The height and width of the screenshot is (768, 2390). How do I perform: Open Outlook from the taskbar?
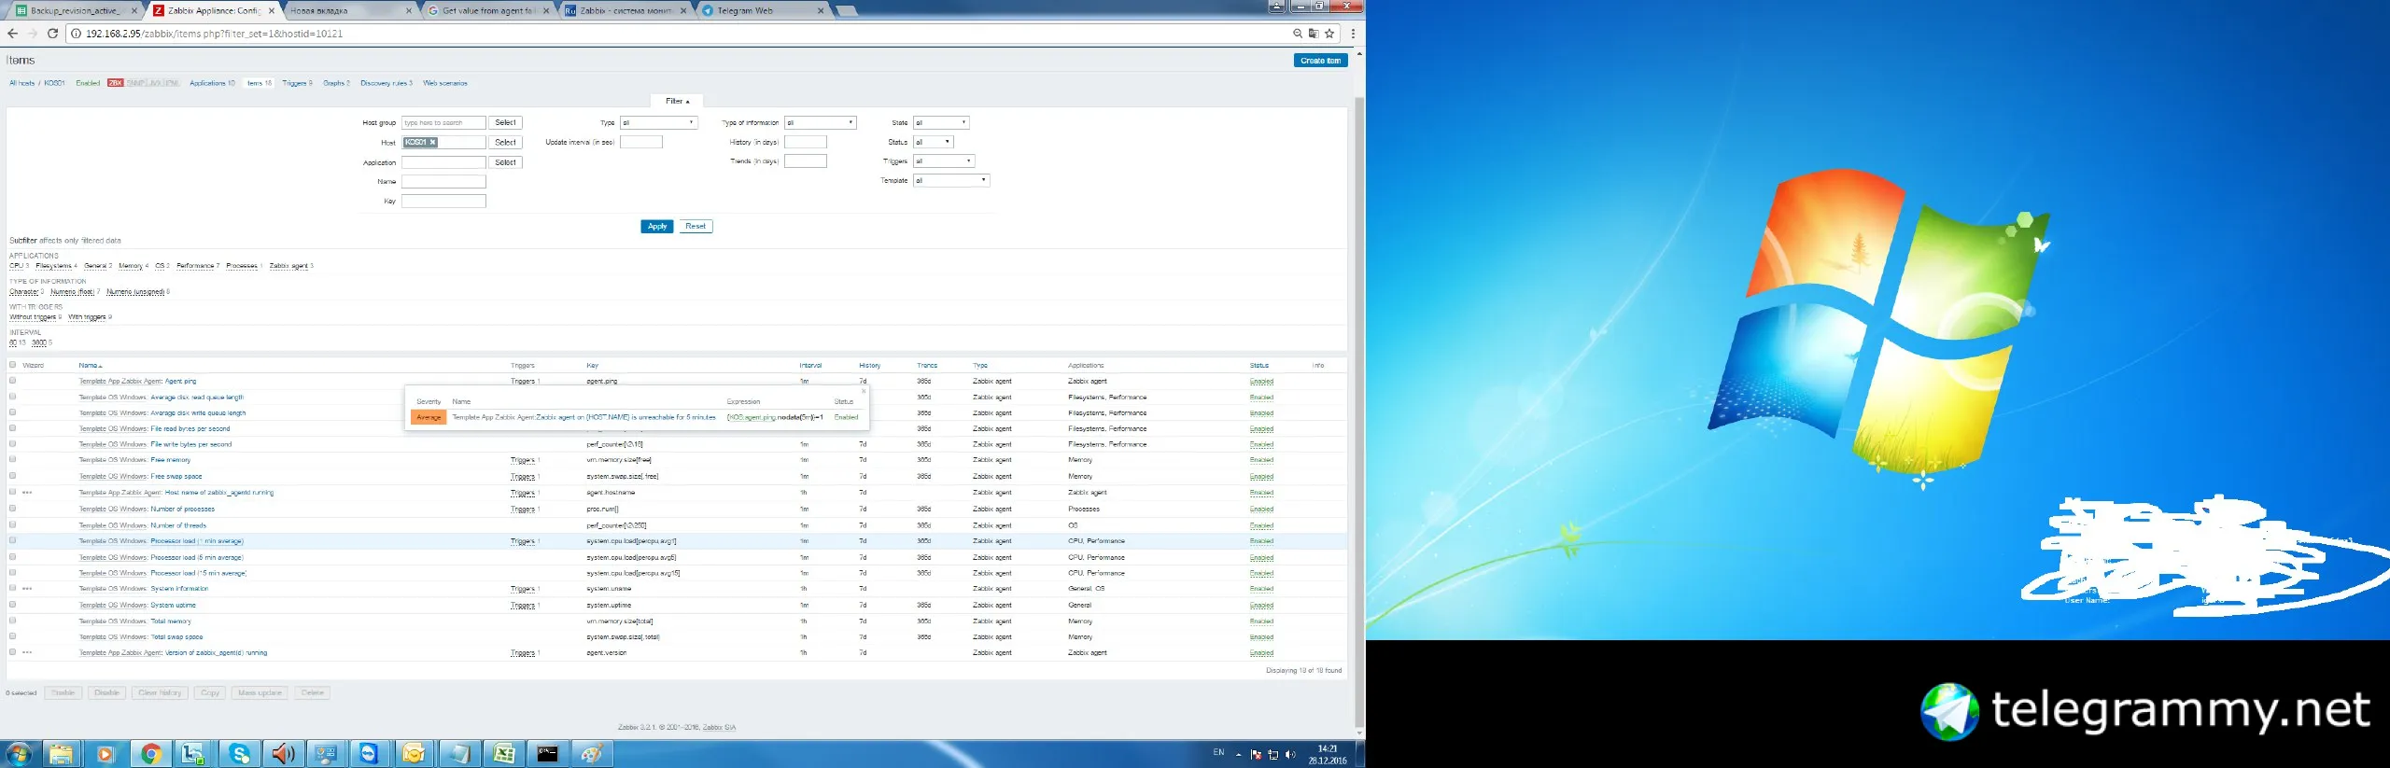(414, 754)
